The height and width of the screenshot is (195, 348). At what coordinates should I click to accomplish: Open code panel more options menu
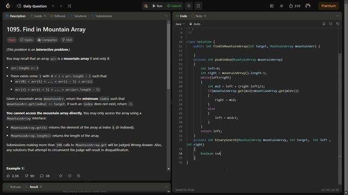[338, 16]
